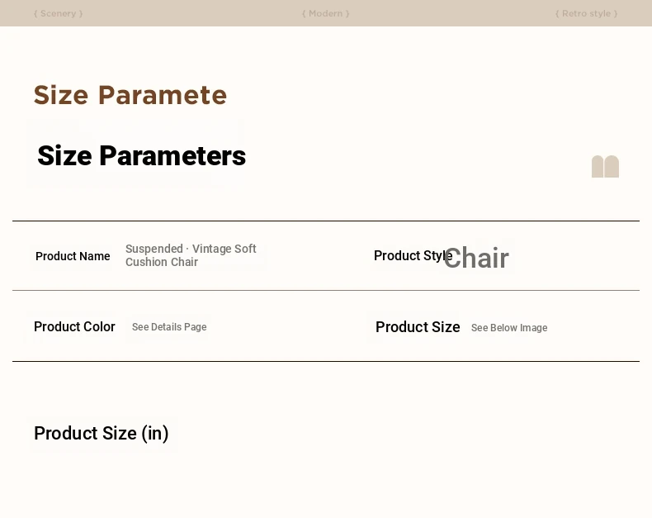Select Suspended Vintage Soft Cushion Chair text
Image resolution: width=652 pixels, height=518 pixels.
click(191, 255)
